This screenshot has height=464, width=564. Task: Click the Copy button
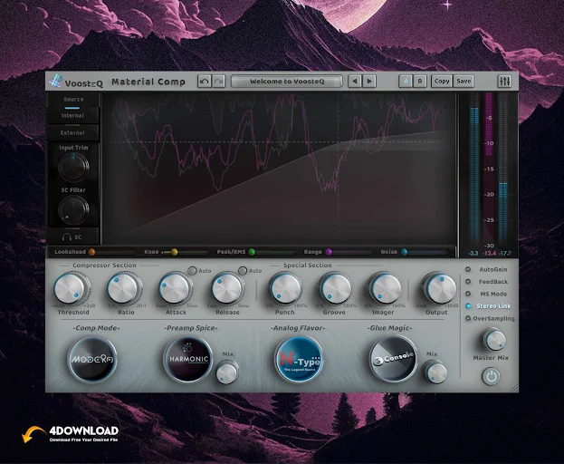coord(442,82)
